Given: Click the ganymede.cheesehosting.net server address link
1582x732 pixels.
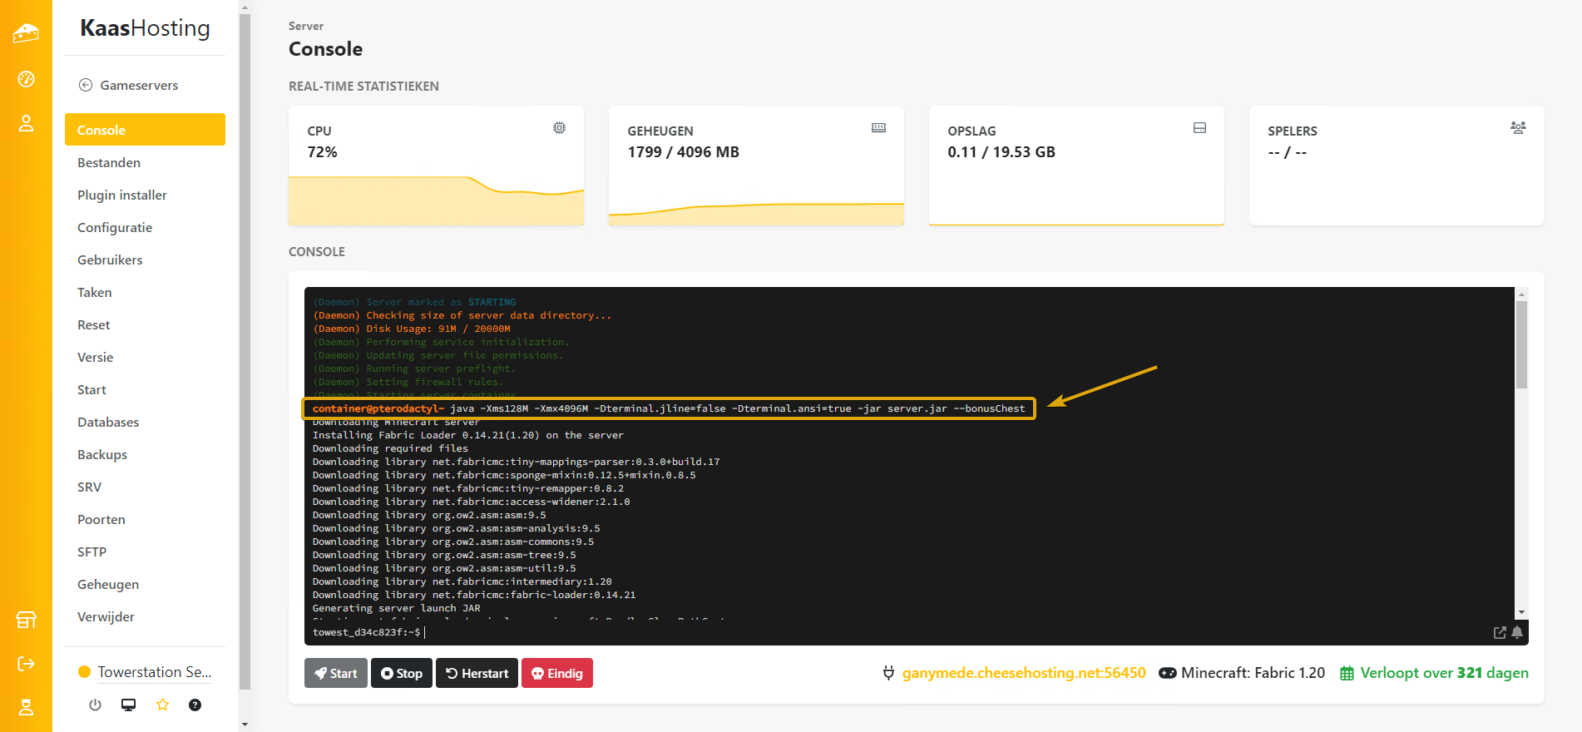Looking at the screenshot, I should click(1023, 673).
